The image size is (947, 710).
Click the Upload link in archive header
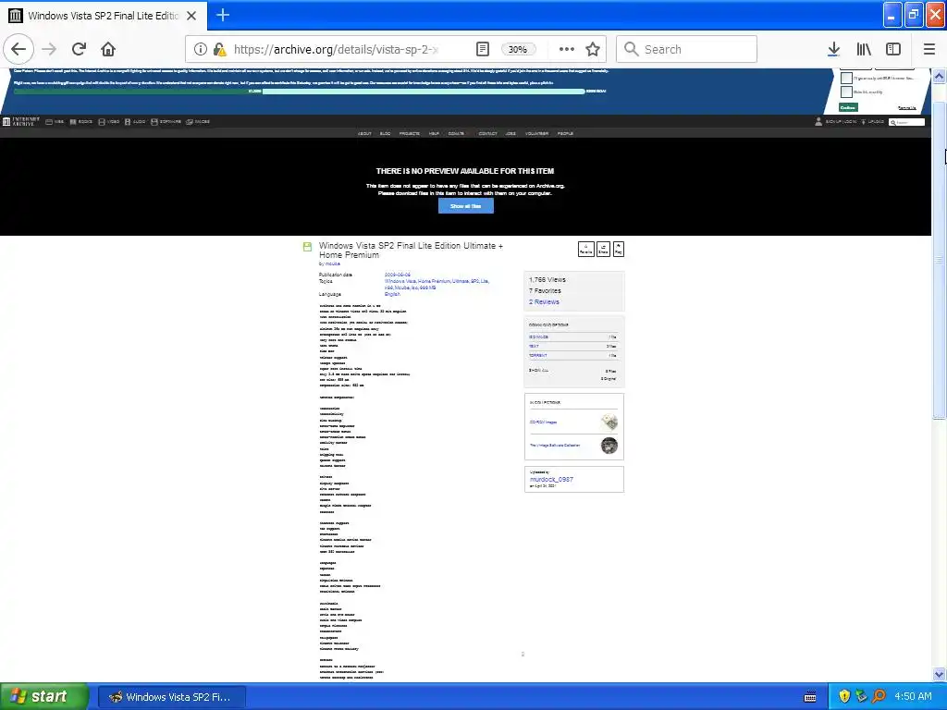click(x=873, y=121)
